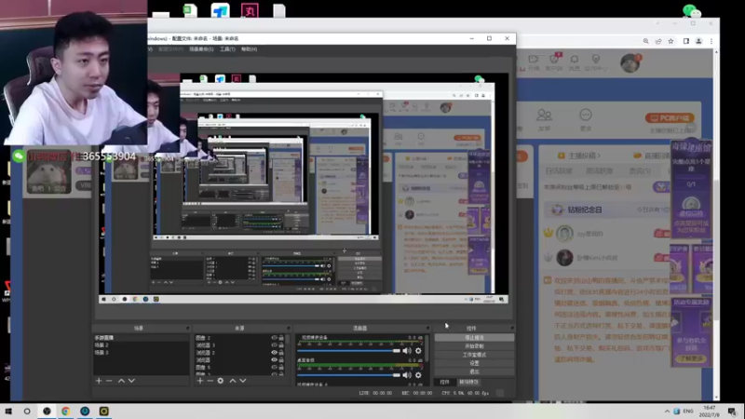Click the 工作室模式 studio mode button
Screen dimensions: 745x419
[x=474, y=355]
